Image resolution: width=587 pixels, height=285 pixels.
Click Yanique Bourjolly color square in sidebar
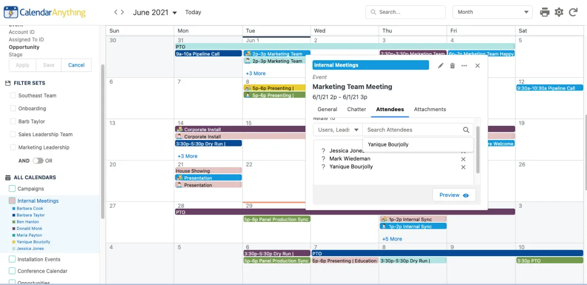(x=13, y=242)
